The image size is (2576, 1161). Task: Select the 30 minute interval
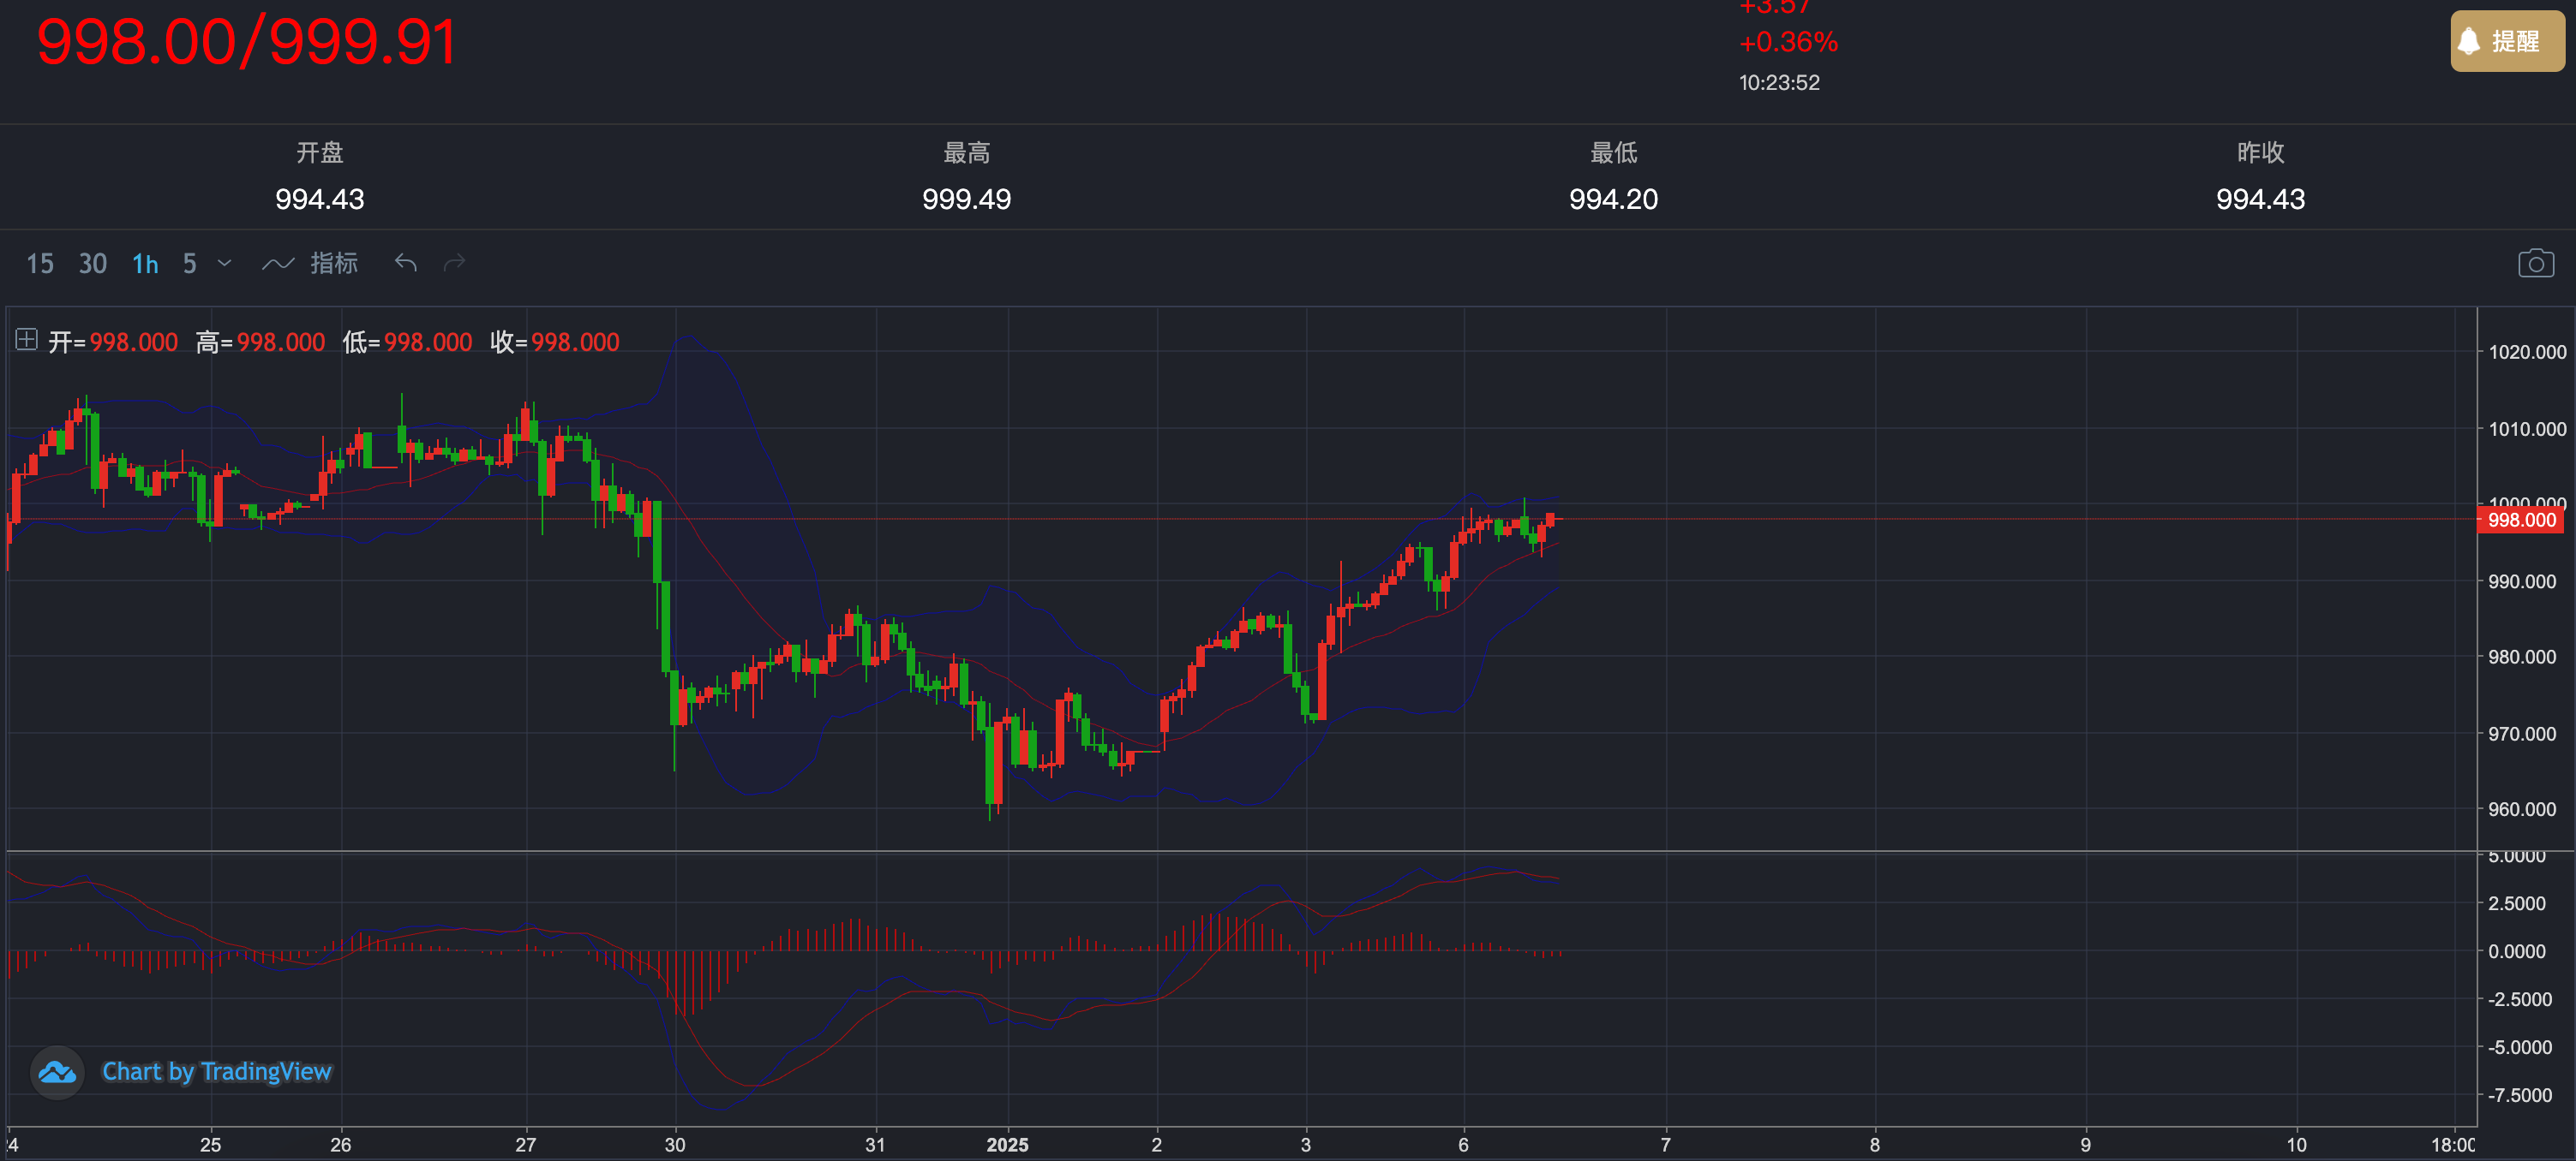pyautogui.click(x=93, y=264)
